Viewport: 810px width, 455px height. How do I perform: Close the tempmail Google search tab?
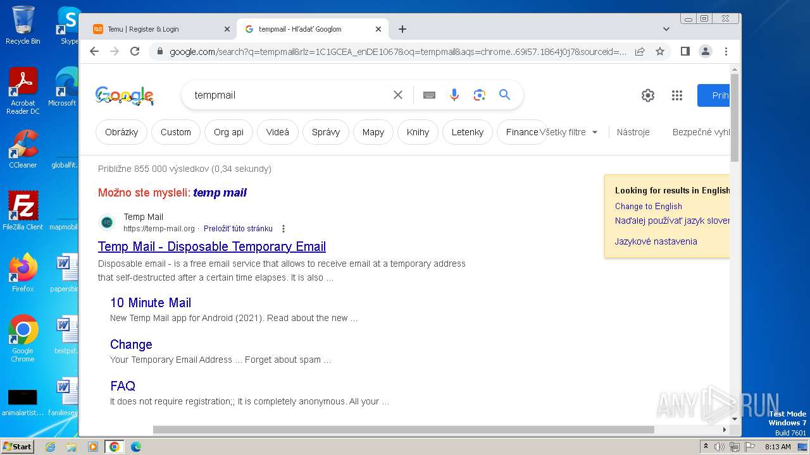tap(378, 29)
